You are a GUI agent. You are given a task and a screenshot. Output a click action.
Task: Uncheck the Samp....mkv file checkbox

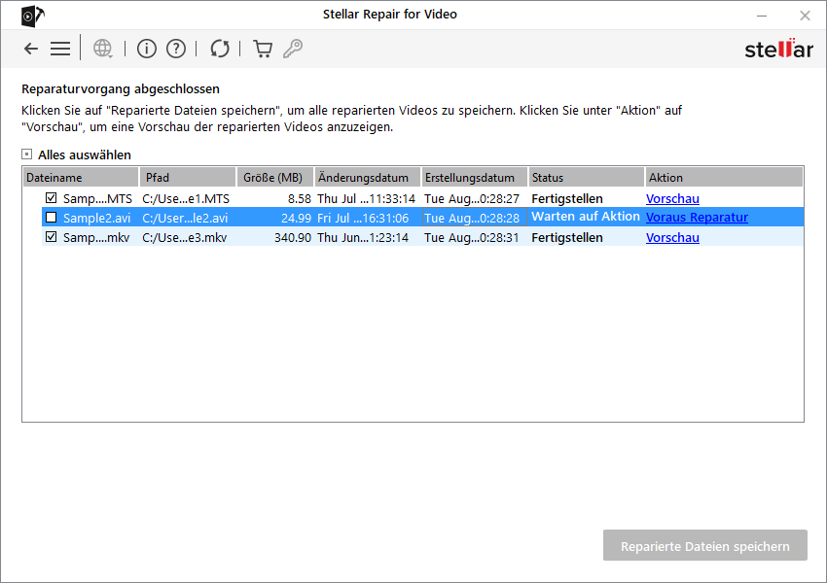coord(52,237)
